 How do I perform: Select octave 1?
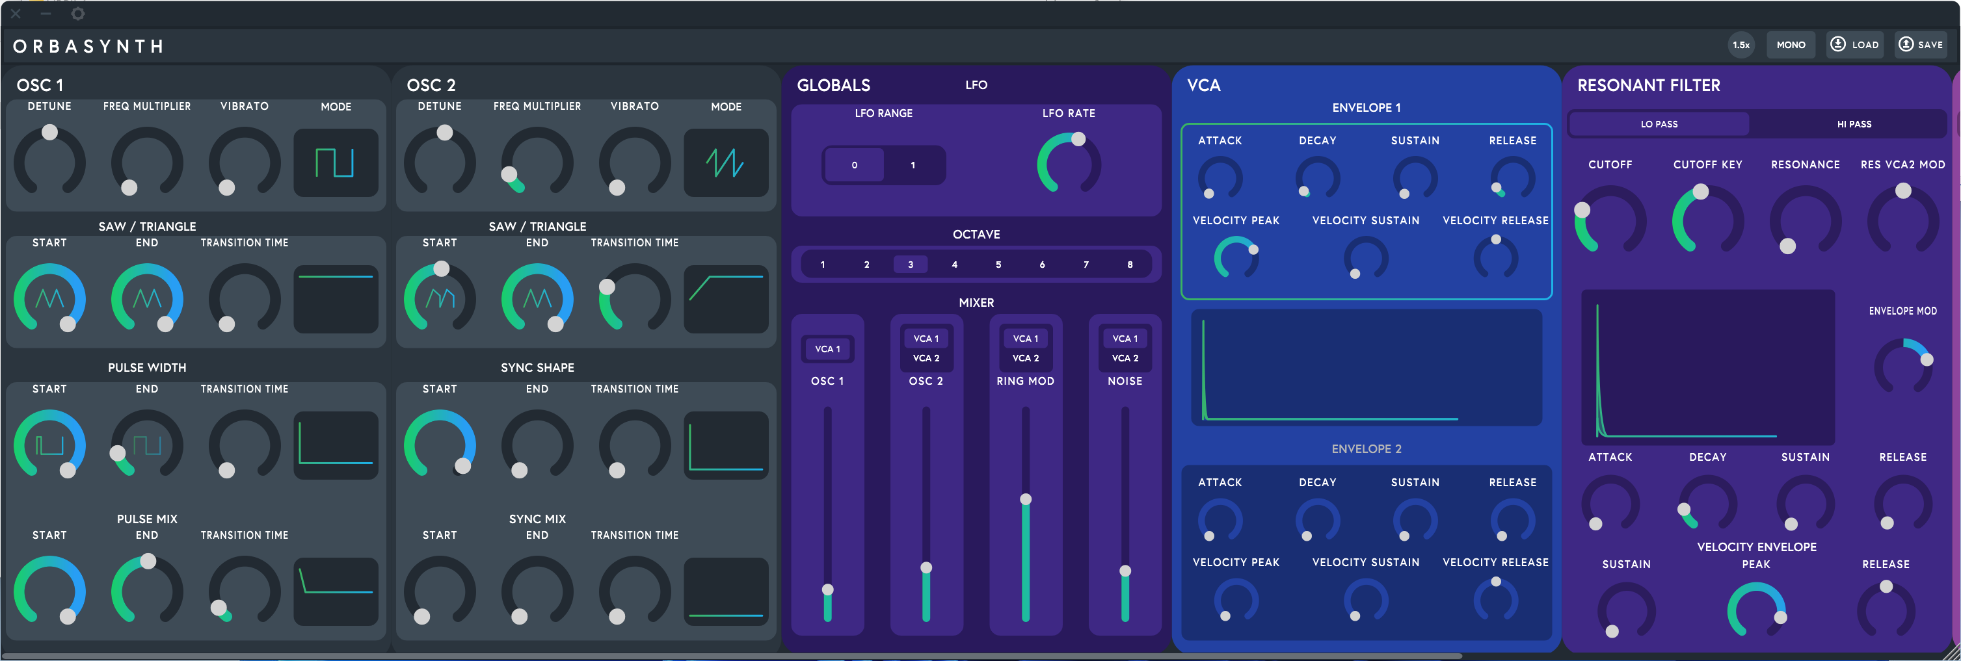(823, 265)
